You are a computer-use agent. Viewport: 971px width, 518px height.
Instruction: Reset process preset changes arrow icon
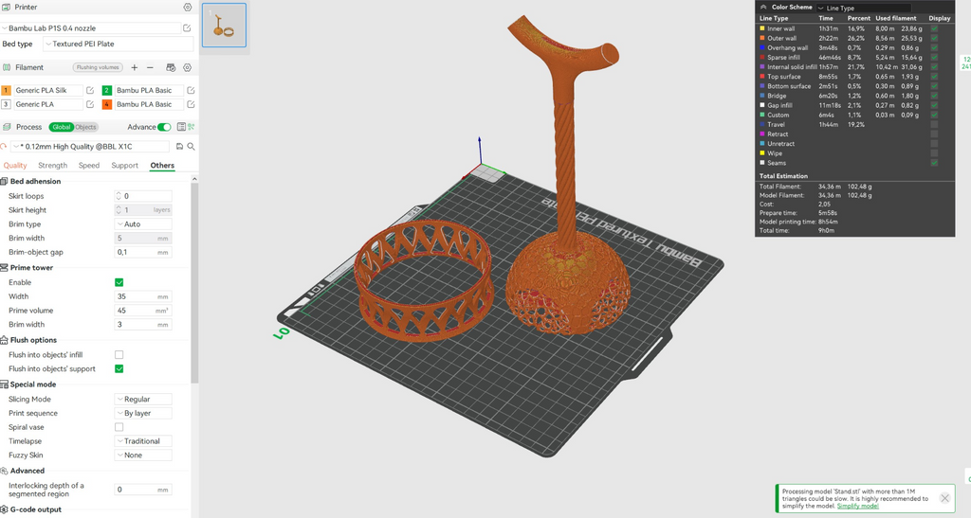point(5,147)
